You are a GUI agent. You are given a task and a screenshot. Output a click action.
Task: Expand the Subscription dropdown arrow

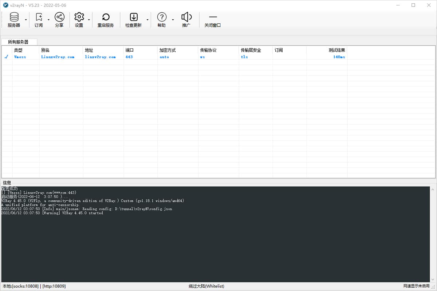tap(48, 20)
